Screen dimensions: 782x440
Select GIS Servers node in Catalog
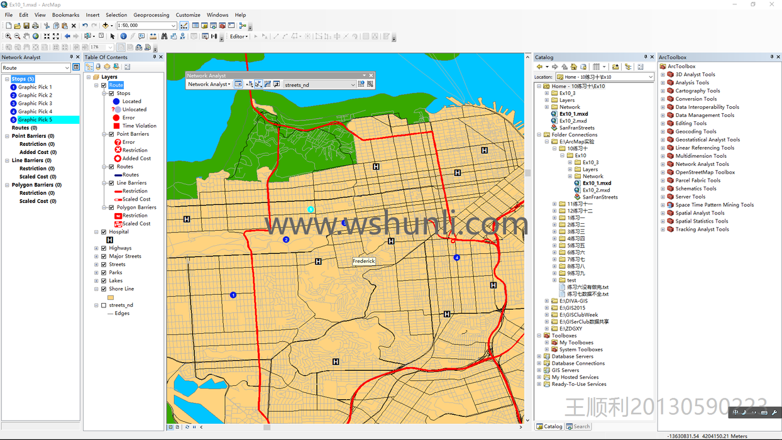pos(565,370)
